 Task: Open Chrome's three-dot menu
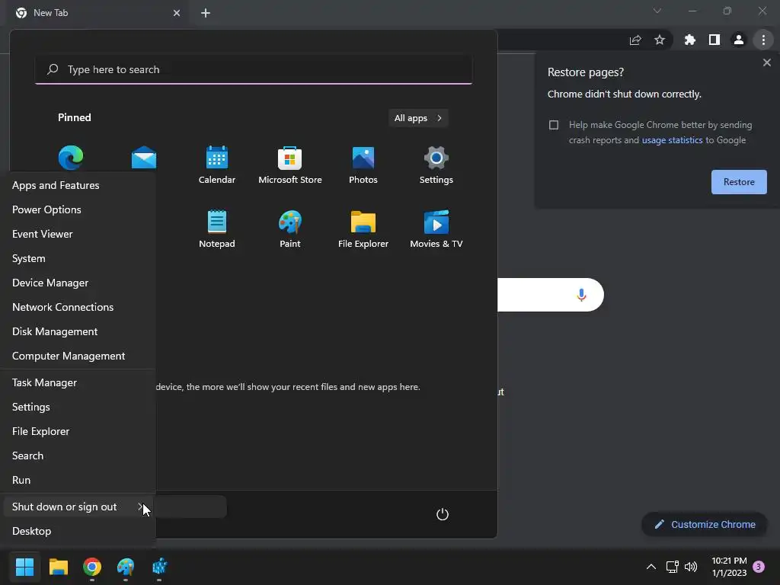click(x=763, y=40)
